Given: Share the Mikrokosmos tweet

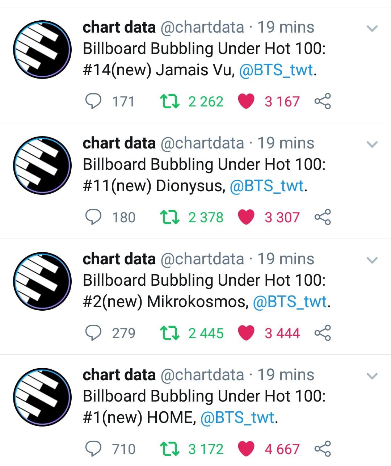Looking at the screenshot, I should pyautogui.click(x=323, y=333).
